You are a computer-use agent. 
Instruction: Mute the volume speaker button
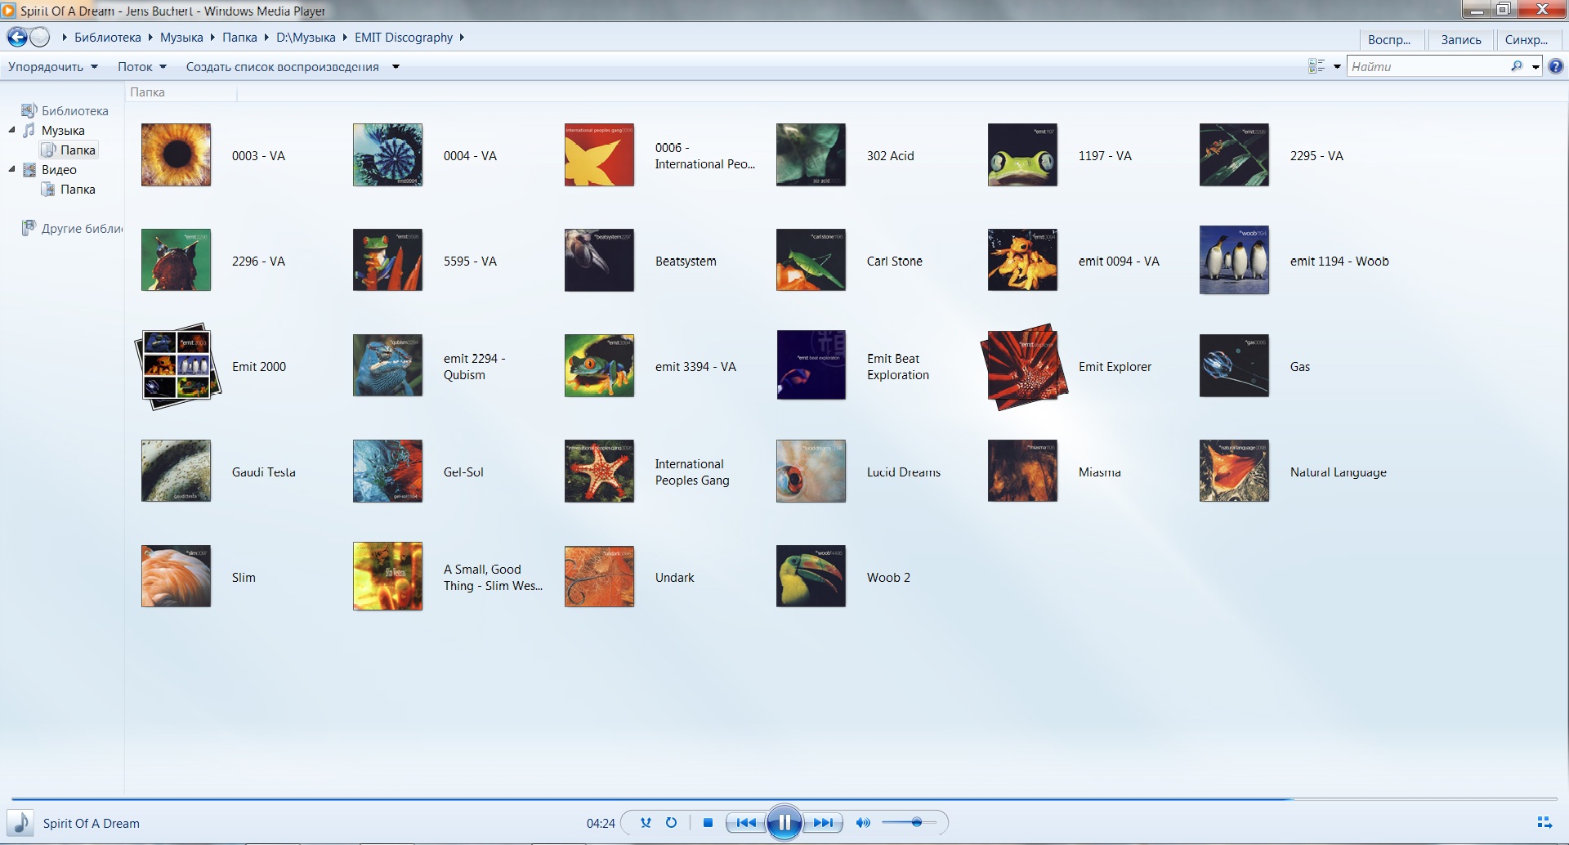(863, 823)
